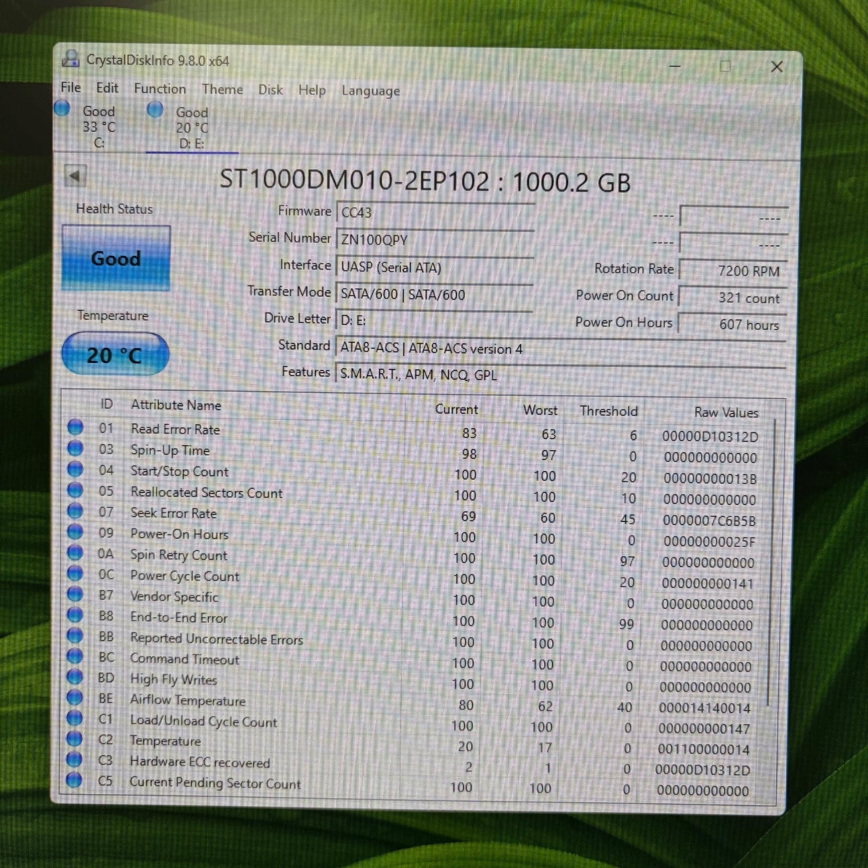
Task: Click status orb for Seek Error Rate
Action: click(75, 511)
